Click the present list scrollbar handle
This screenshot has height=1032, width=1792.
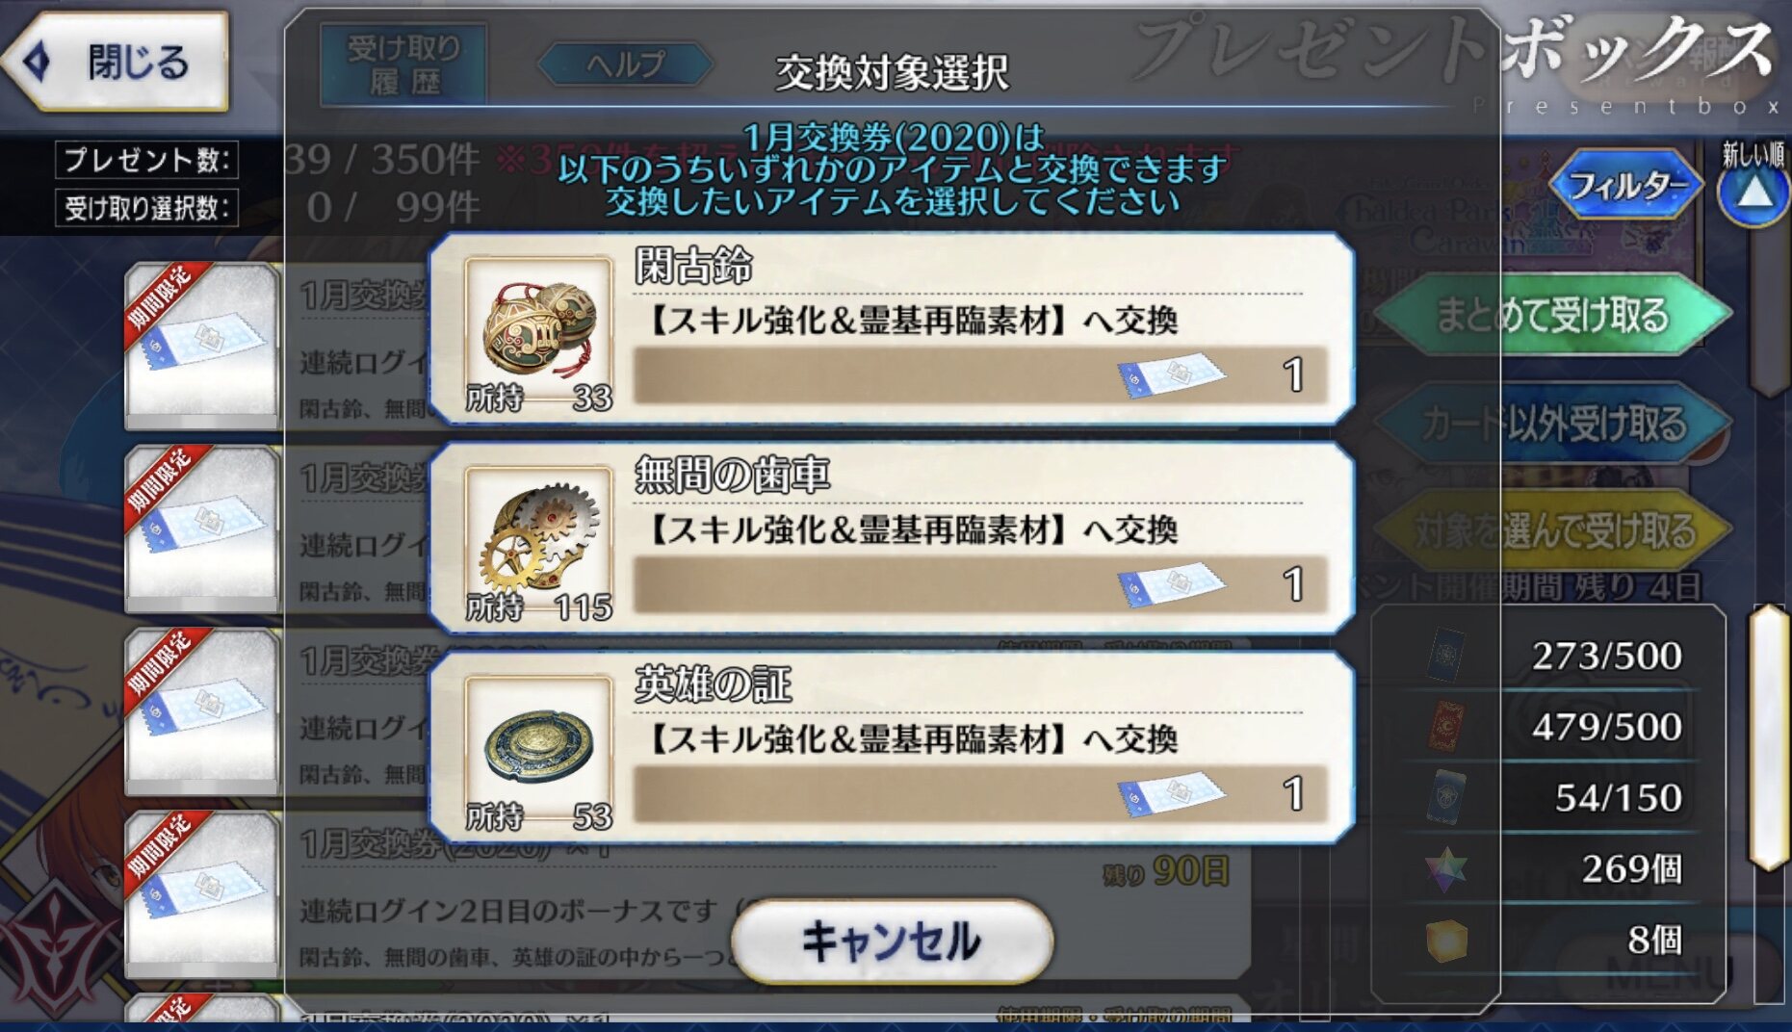pyautogui.click(x=1768, y=737)
